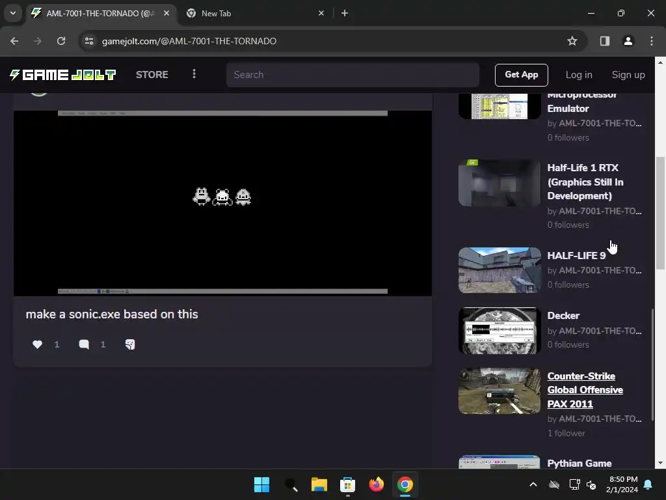Image resolution: width=666 pixels, height=500 pixels.
Task: Click the page vertical scrollbar thumb
Action: (660, 213)
